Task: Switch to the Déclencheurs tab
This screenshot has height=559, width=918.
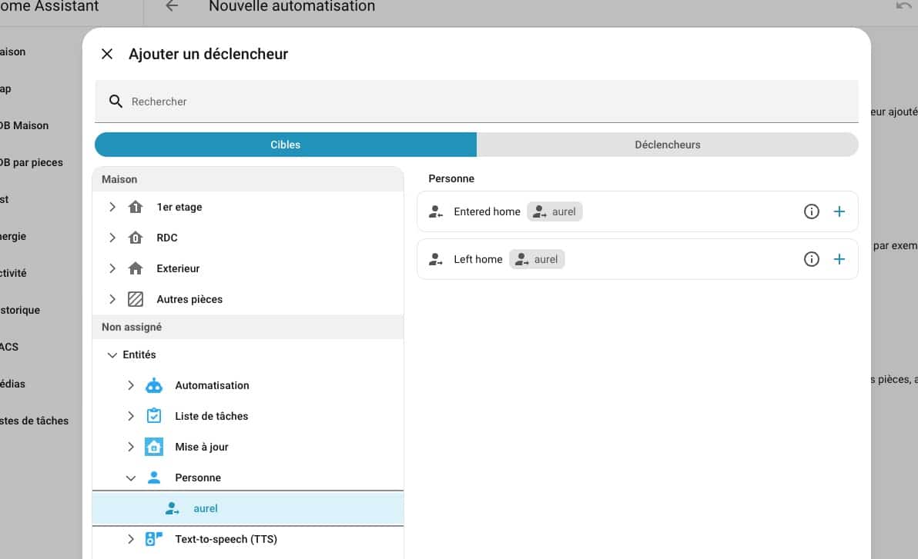Action: point(667,145)
